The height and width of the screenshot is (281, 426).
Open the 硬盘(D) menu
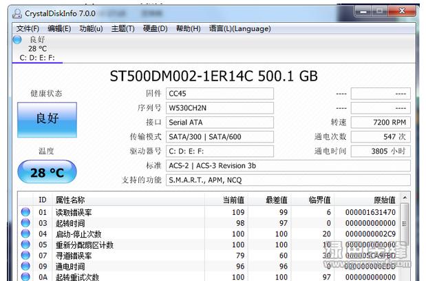pos(155,28)
